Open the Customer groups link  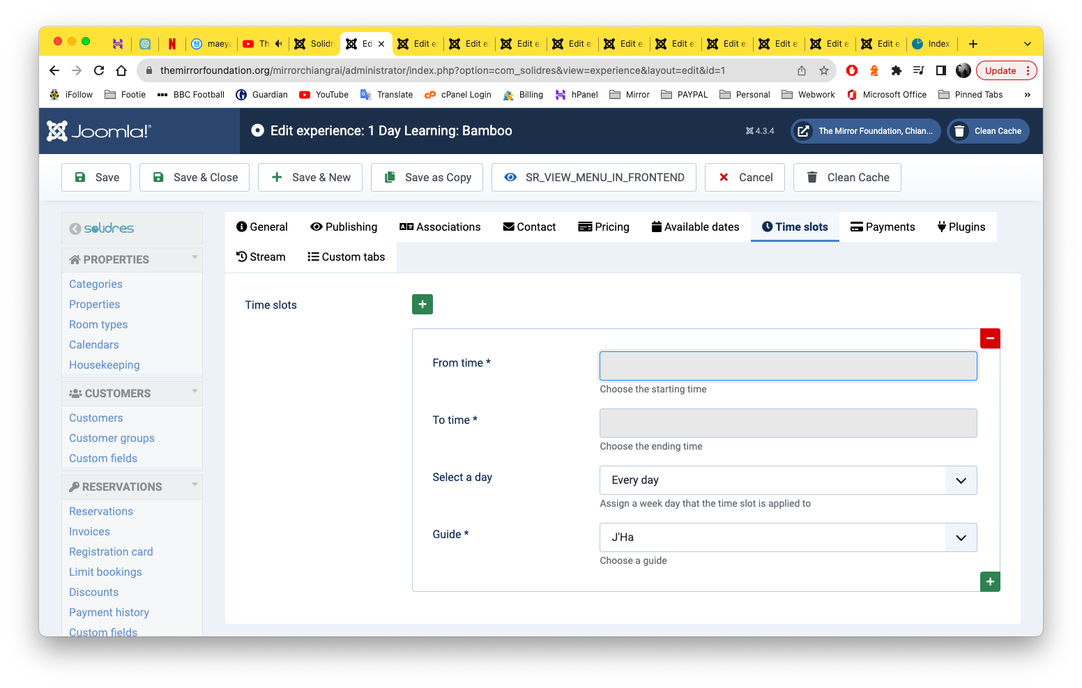(112, 438)
